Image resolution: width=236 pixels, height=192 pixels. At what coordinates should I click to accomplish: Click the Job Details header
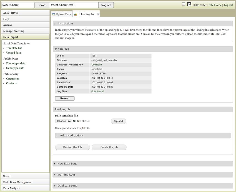(143, 49)
